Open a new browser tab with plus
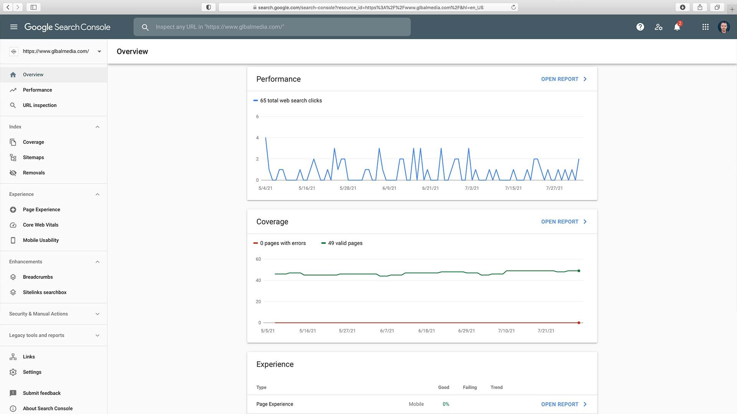This screenshot has height=414, width=737. tap(732, 9)
